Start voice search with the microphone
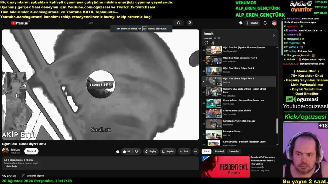Image resolution: width=328 pixels, height=184 pixels. tap(190, 23)
